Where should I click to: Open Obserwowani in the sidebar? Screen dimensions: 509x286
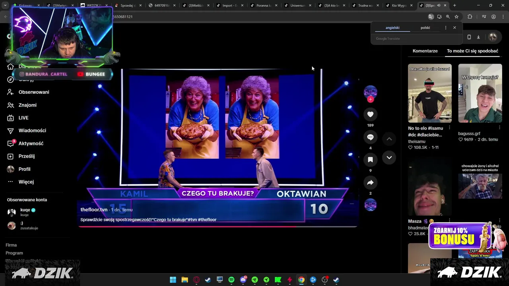tap(34, 92)
